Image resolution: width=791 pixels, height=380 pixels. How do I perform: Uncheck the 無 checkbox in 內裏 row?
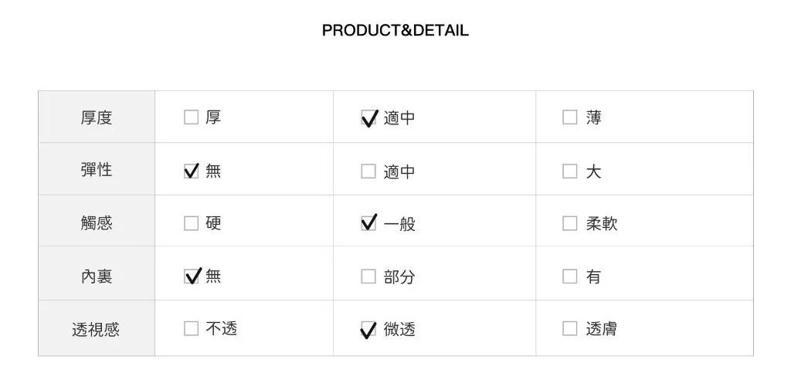point(191,276)
